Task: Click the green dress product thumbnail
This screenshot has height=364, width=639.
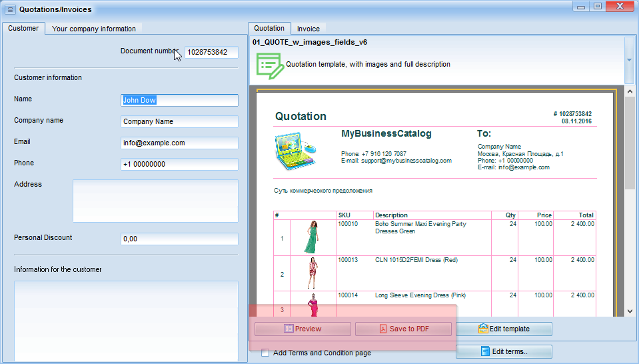Action: [312, 237]
